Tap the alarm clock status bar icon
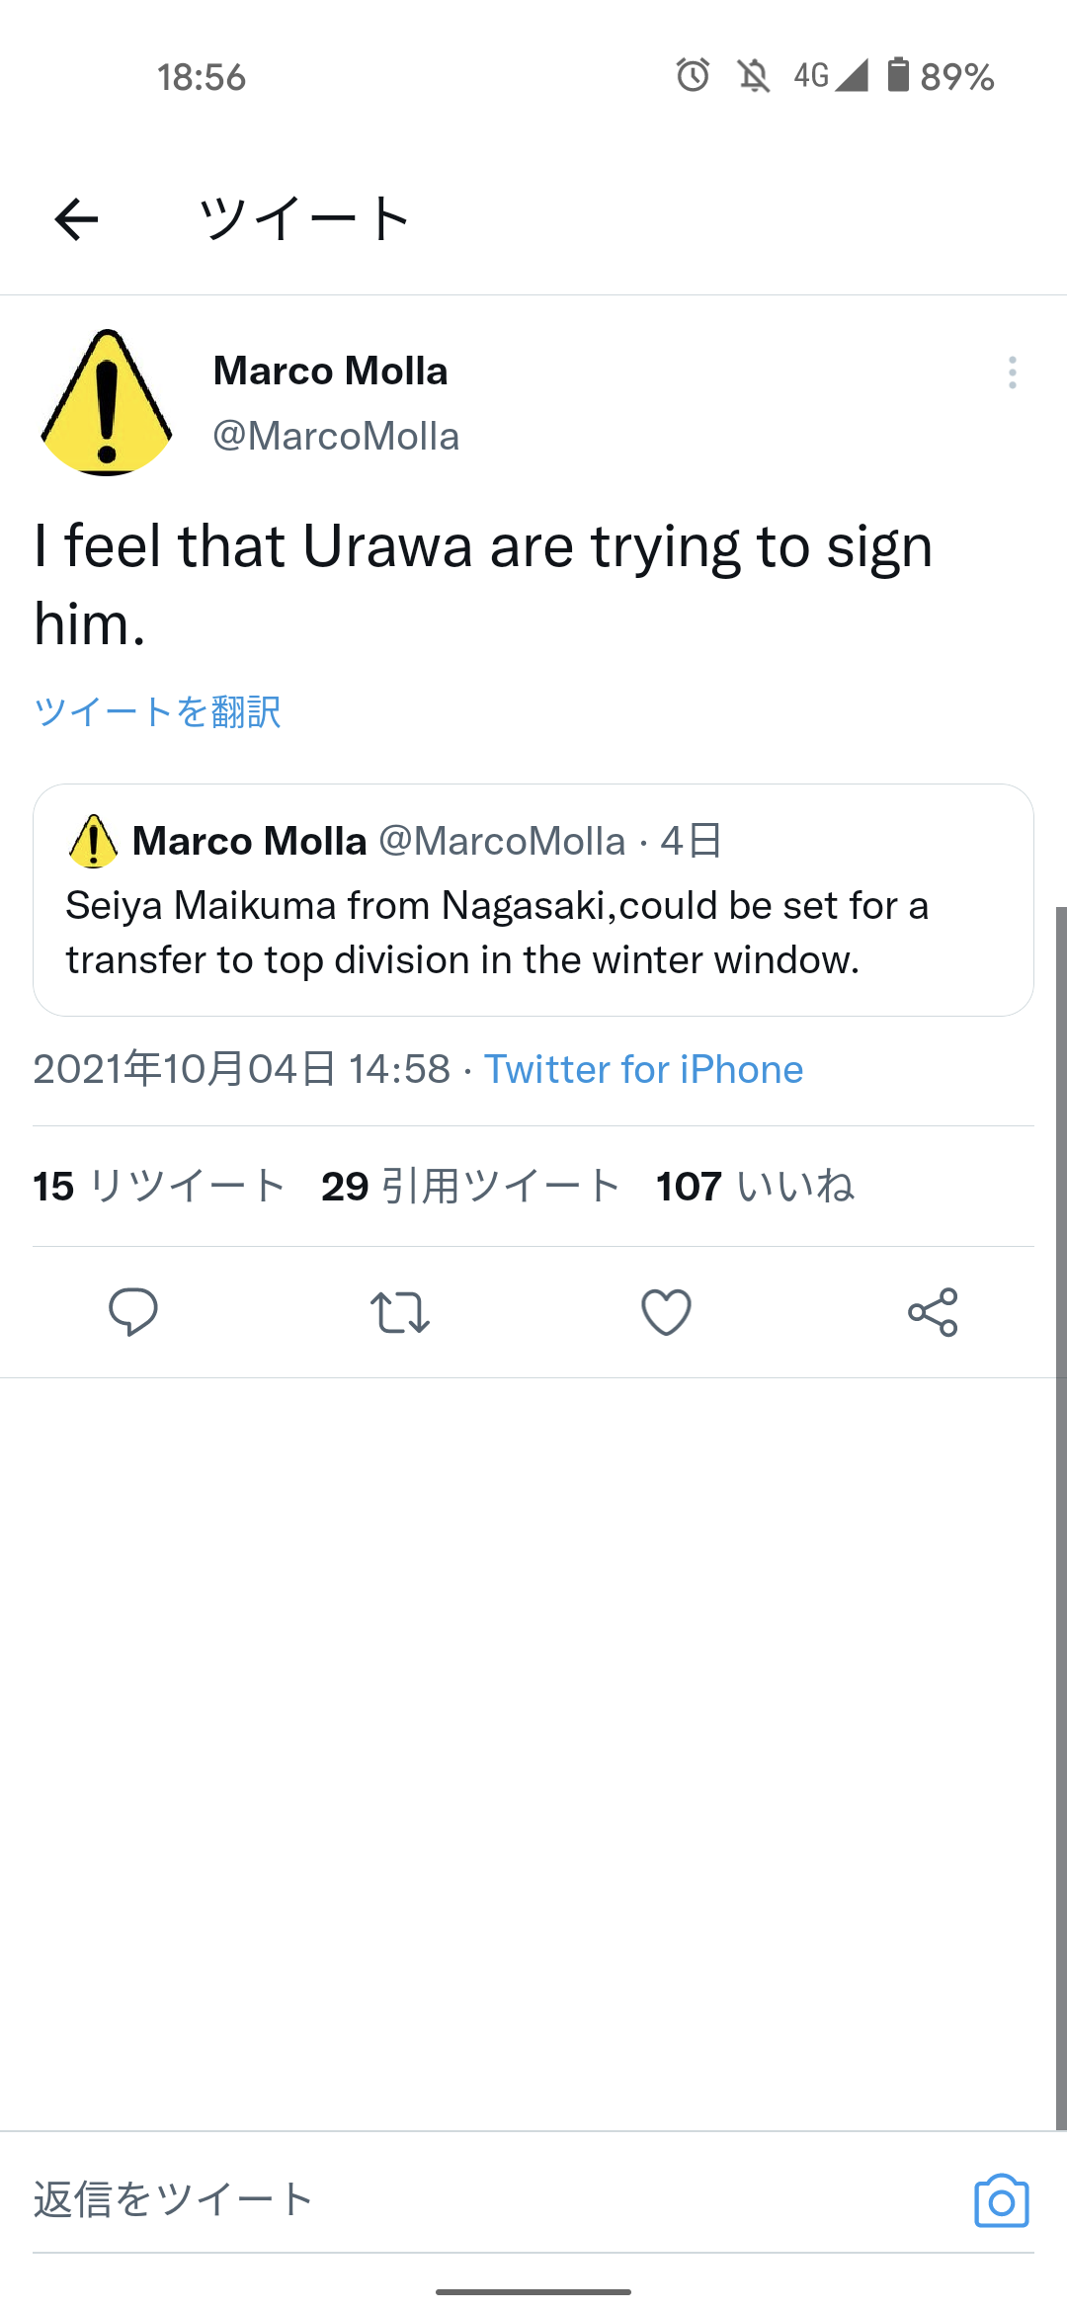 693,75
